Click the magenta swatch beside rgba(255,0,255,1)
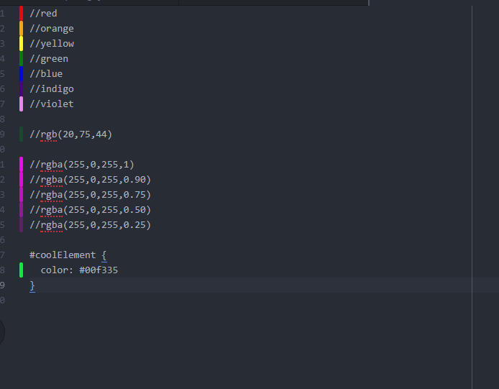This screenshot has height=389, width=499. [x=21, y=164]
